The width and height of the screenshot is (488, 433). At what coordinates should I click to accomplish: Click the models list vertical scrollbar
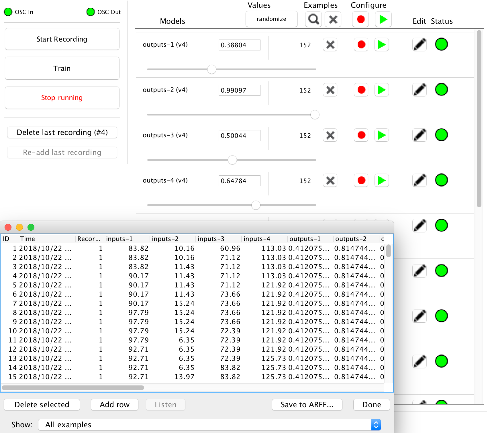479,119
